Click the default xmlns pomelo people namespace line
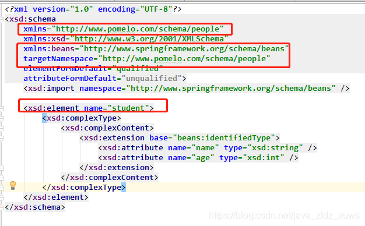The image size is (365, 226). point(124,29)
